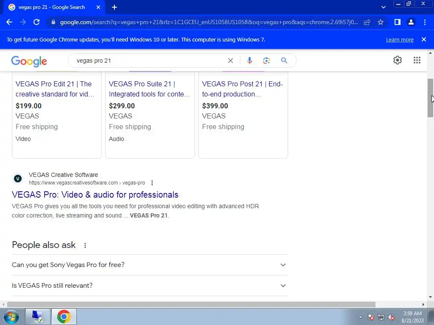Image resolution: width=434 pixels, height=325 pixels.
Task: Click the address bar URL
Action: pos(209,22)
